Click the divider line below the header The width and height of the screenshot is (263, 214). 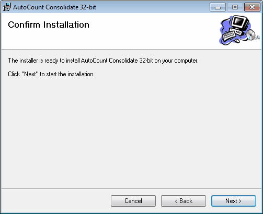[131, 50]
